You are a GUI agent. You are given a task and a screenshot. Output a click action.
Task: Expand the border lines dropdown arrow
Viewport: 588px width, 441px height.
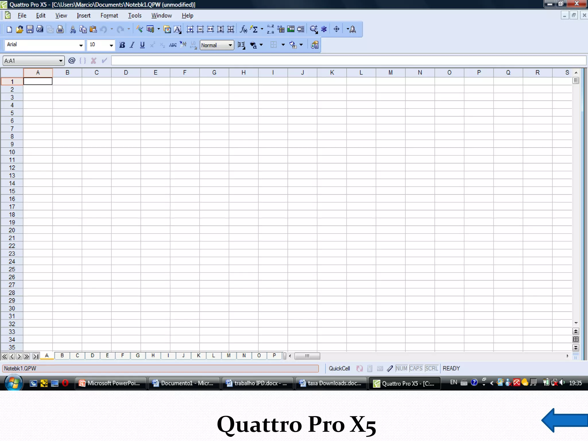point(283,45)
